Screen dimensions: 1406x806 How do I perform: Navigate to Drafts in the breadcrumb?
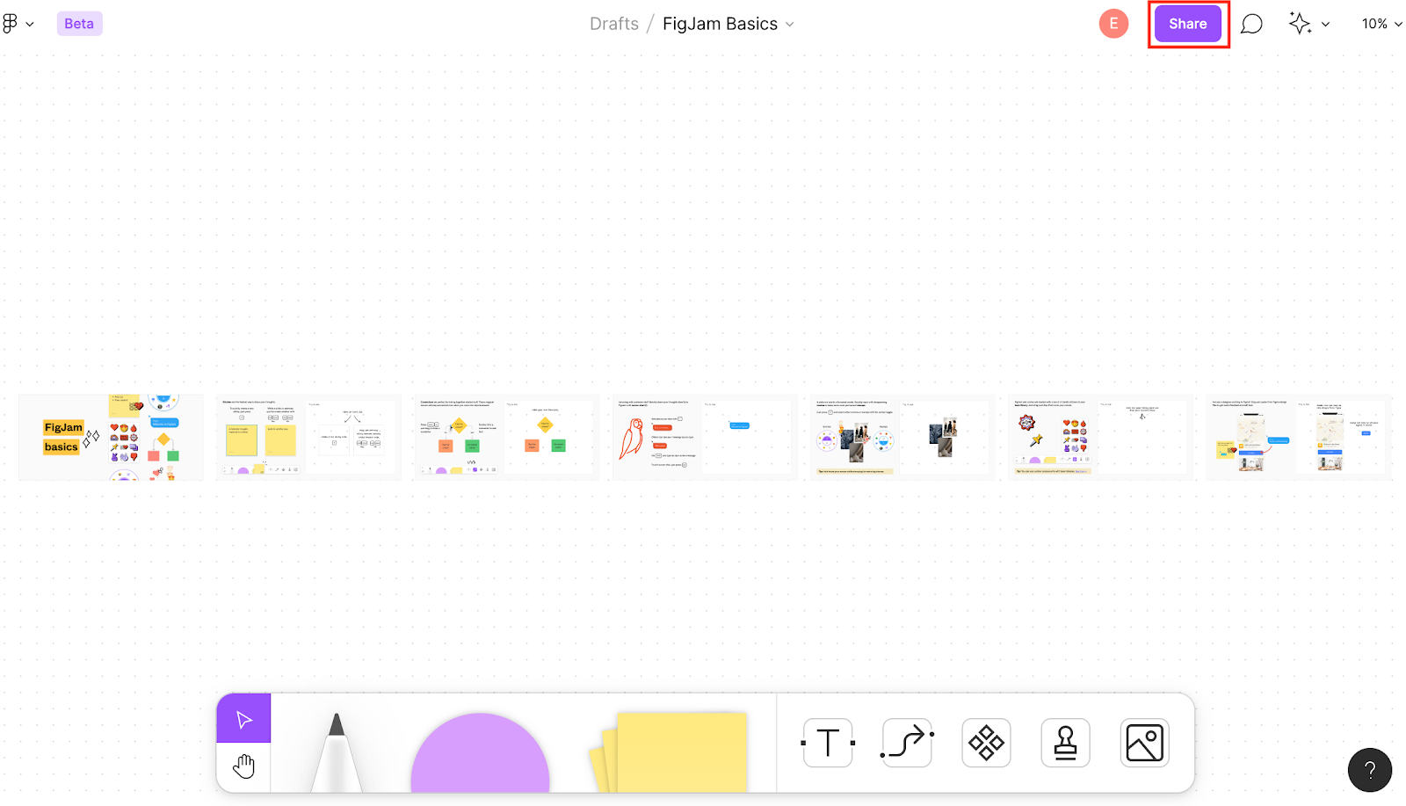coord(614,24)
